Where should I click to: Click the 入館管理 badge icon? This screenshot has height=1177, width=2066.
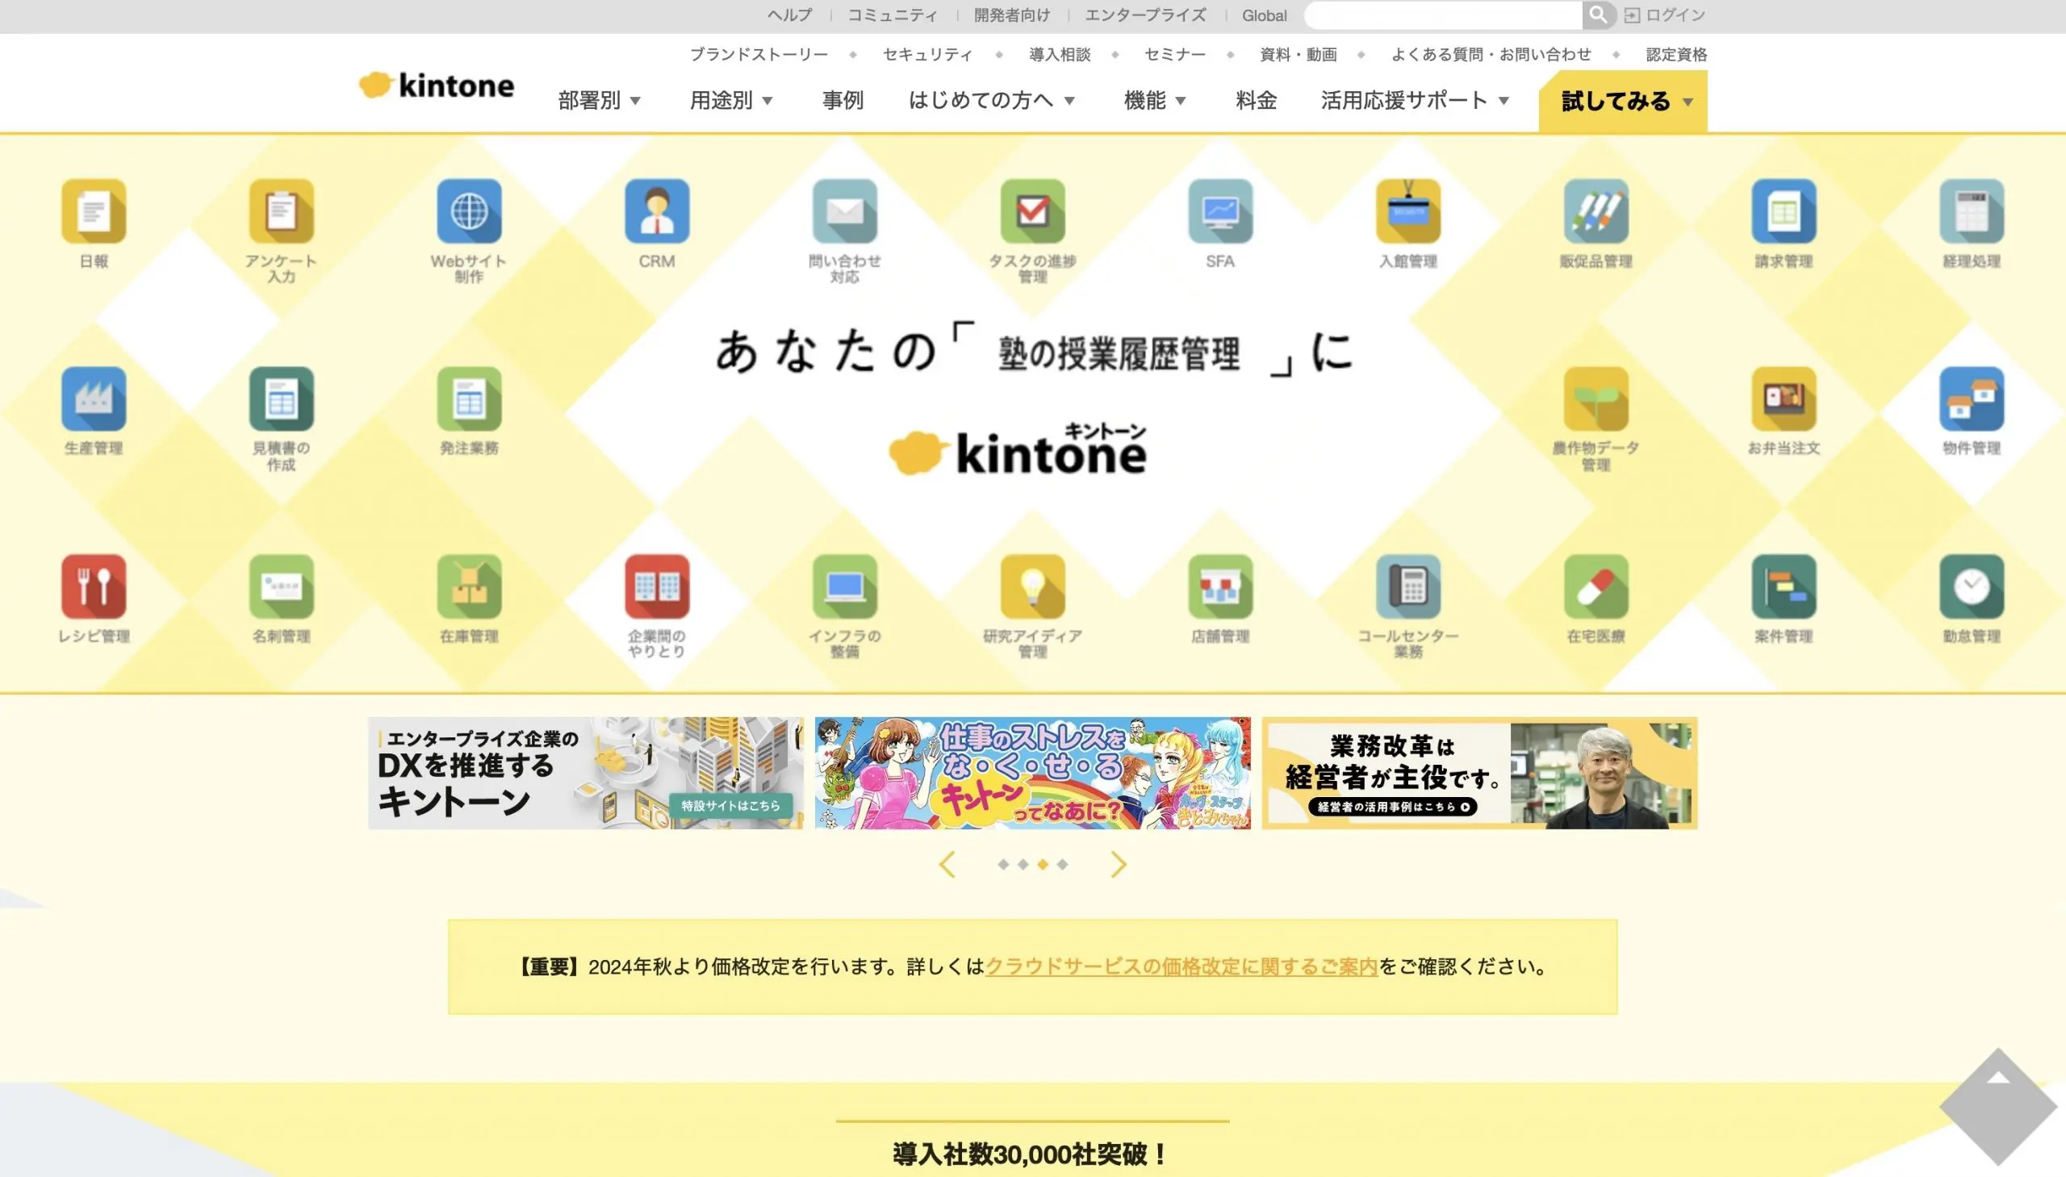click(1407, 211)
